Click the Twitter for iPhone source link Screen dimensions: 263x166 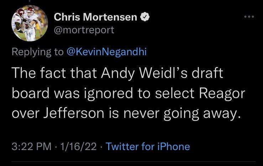(148, 147)
